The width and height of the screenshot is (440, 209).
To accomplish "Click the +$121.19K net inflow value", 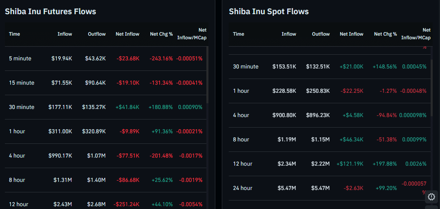I will pos(350,164).
